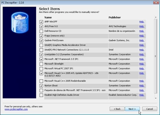This screenshot has width=160, height=115.
Task: Check Visual C++ 2005 Redistributable checkbox
Action: point(41,81)
